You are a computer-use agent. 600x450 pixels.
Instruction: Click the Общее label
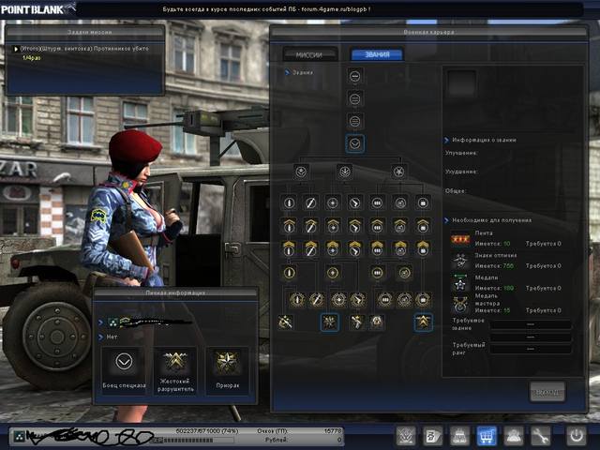click(455, 191)
